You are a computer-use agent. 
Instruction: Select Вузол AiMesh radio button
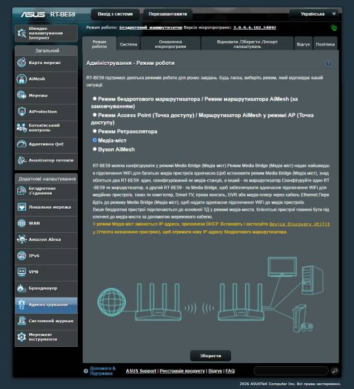point(94,149)
